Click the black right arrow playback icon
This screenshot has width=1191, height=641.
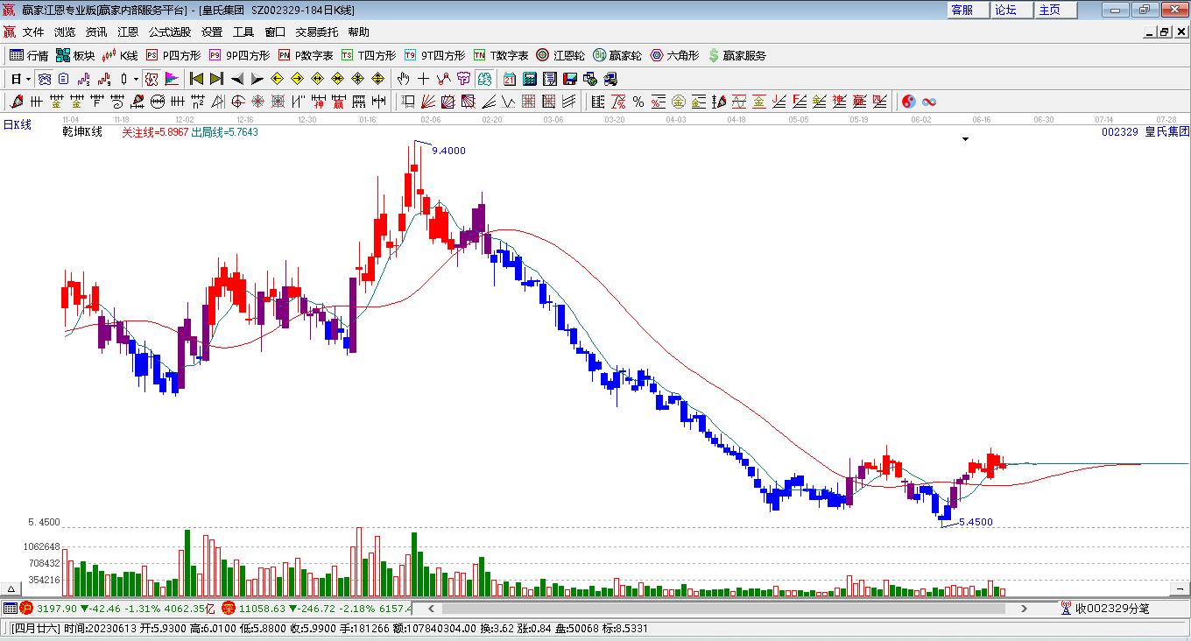(x=257, y=79)
